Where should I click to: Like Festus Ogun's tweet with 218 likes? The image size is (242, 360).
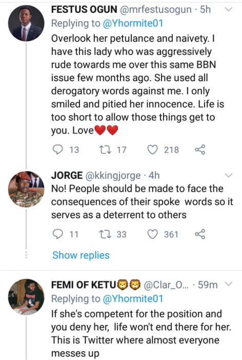click(152, 149)
